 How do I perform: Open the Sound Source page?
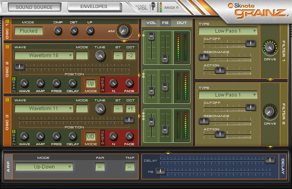coord(35,7)
